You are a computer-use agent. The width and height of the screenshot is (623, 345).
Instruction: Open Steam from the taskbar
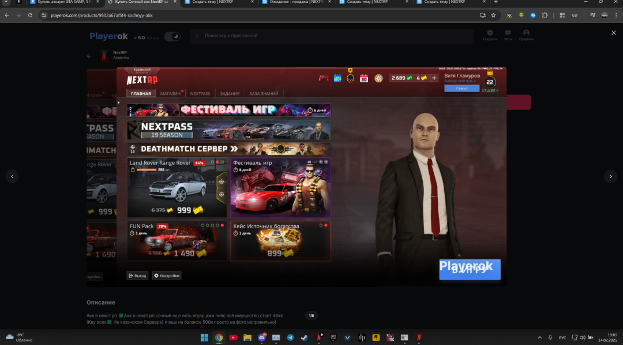point(305,338)
